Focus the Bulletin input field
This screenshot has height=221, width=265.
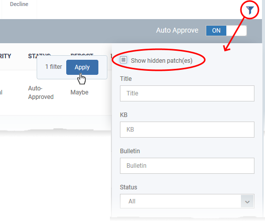point(187,166)
